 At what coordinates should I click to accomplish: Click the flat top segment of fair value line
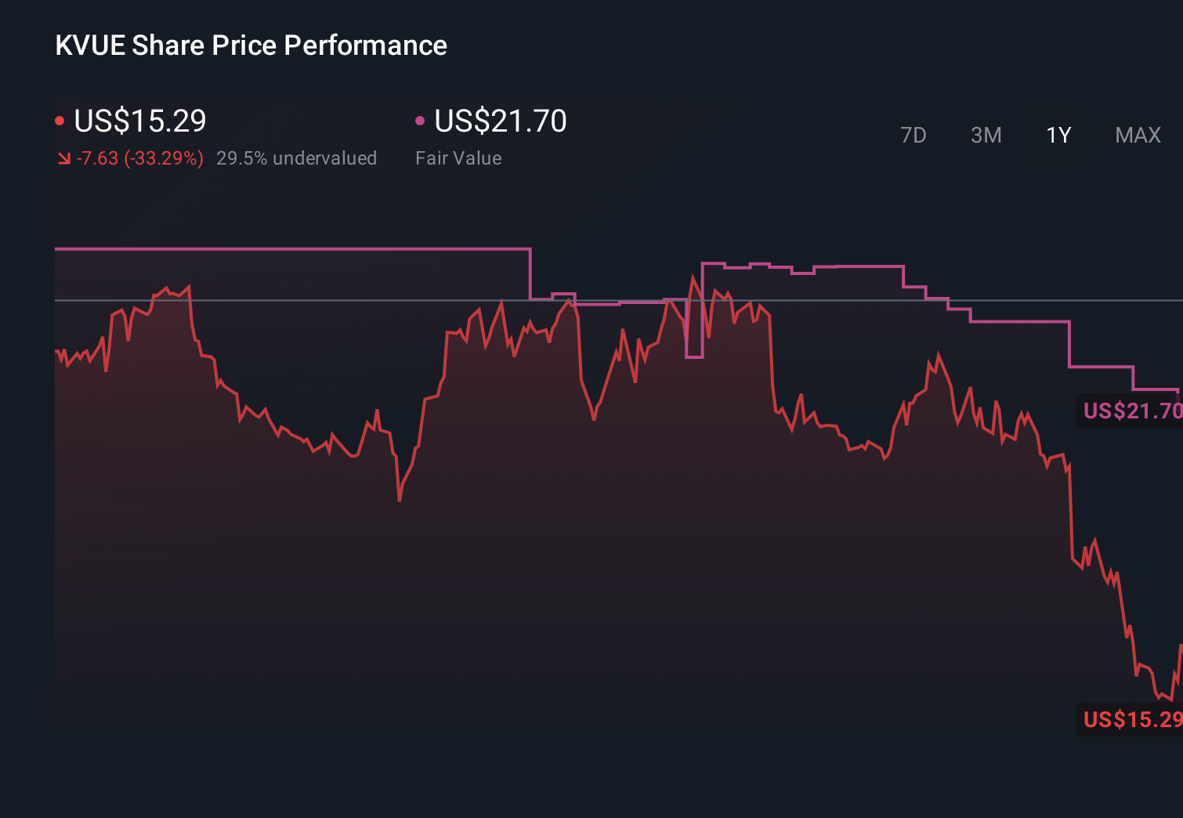pyautogui.click(x=292, y=249)
